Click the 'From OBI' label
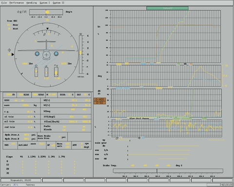234x187 pixels. coord(12,21)
